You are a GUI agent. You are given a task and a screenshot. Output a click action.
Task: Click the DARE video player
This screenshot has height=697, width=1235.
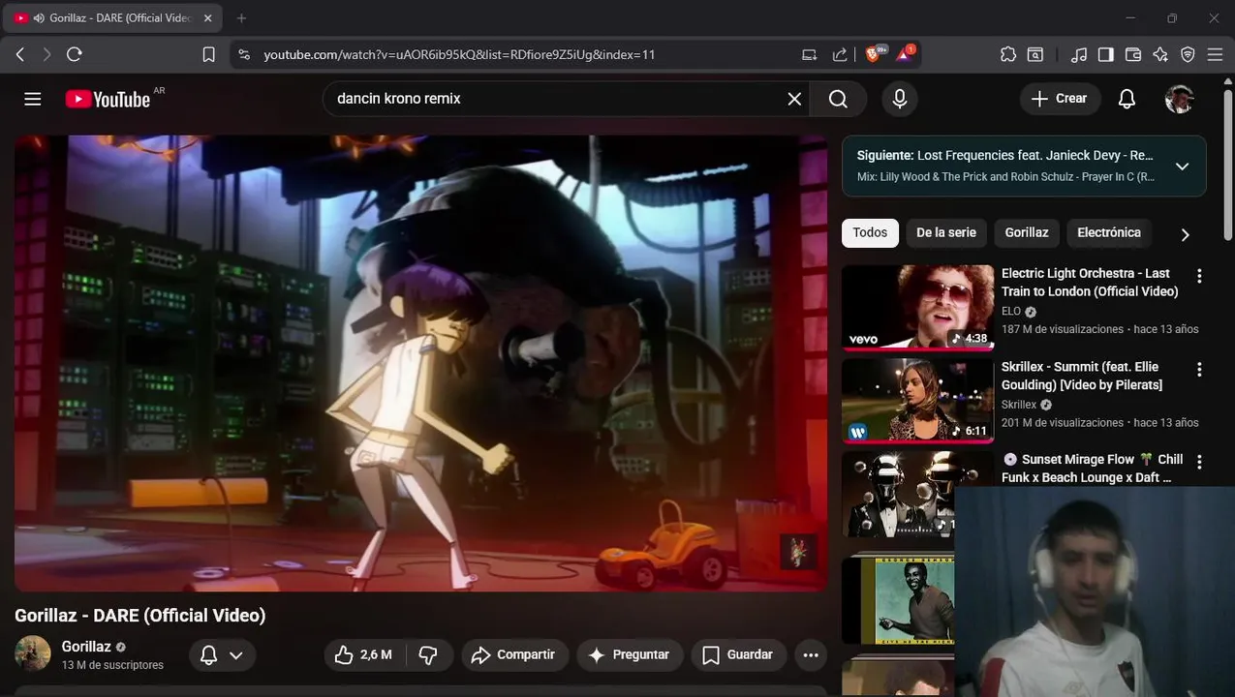coord(420,363)
